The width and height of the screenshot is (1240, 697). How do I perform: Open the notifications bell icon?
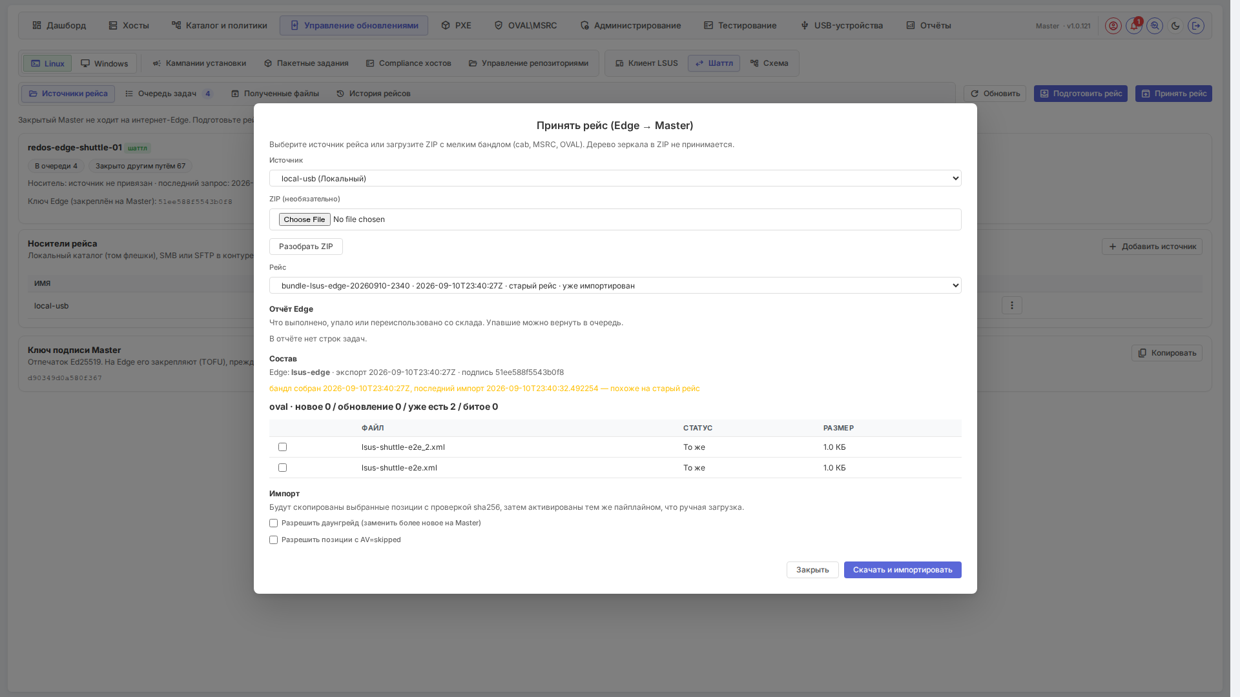tap(1133, 26)
